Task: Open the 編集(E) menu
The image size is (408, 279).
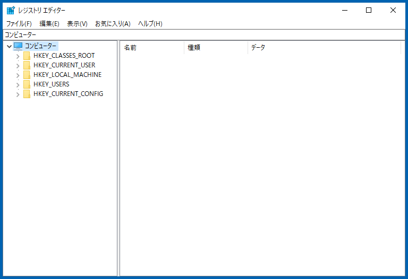Action: (x=49, y=24)
